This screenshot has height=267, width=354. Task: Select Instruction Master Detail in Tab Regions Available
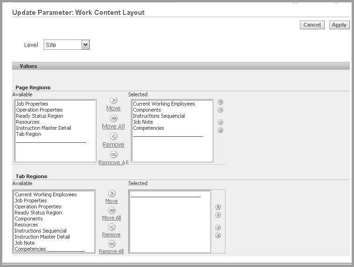[42, 237]
